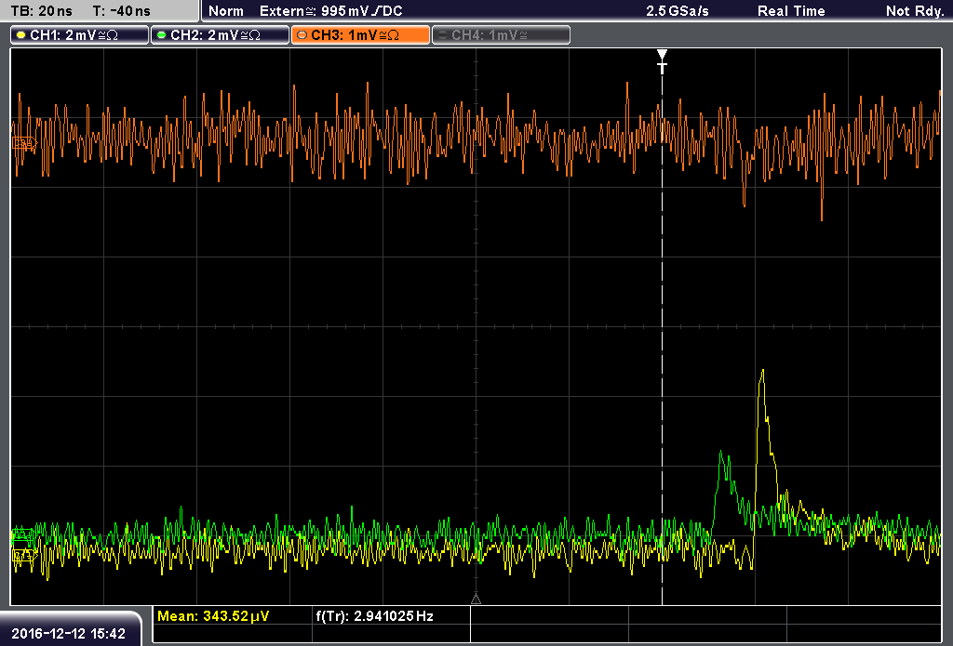The image size is (953, 646).
Task: Click the CH1 yellow ground level marker
Action: tap(24, 555)
